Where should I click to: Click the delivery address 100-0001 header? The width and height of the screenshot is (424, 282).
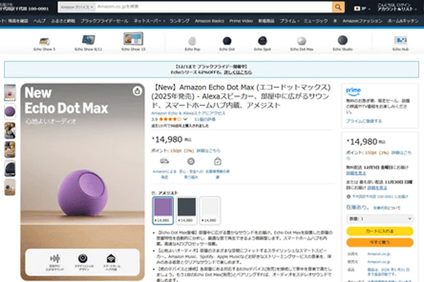(x=24, y=7)
